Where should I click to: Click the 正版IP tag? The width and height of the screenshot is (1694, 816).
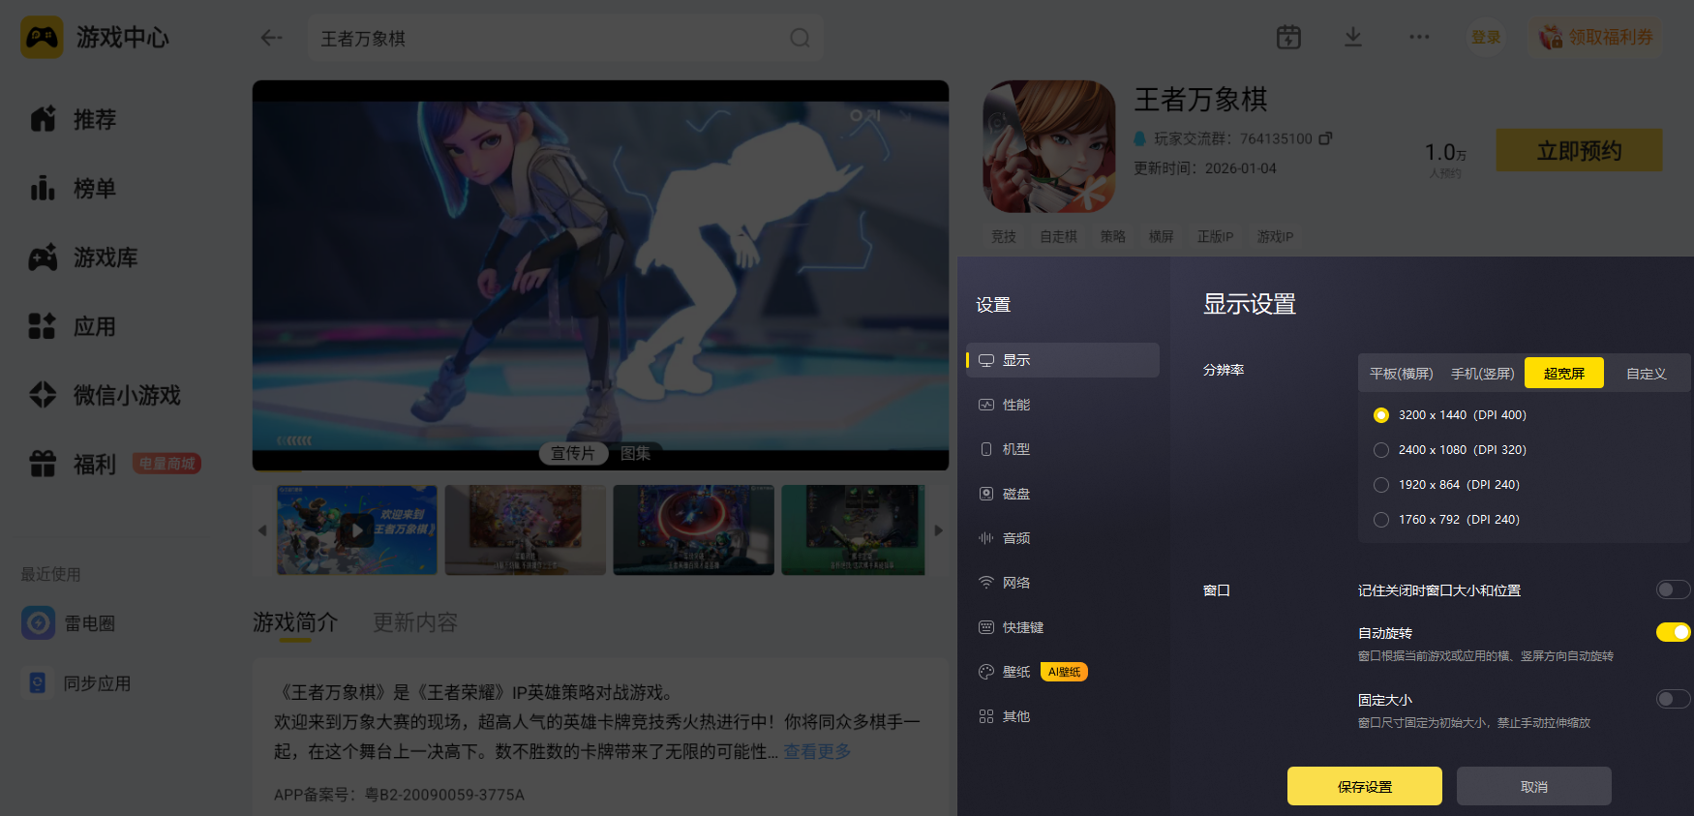[1215, 236]
